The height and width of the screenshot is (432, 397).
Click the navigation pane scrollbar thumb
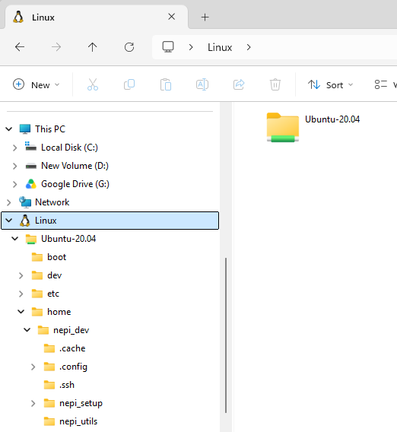[x=226, y=335]
